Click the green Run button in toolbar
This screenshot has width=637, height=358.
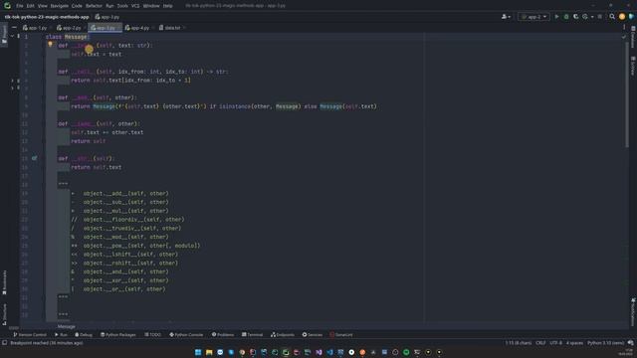[x=556, y=17]
